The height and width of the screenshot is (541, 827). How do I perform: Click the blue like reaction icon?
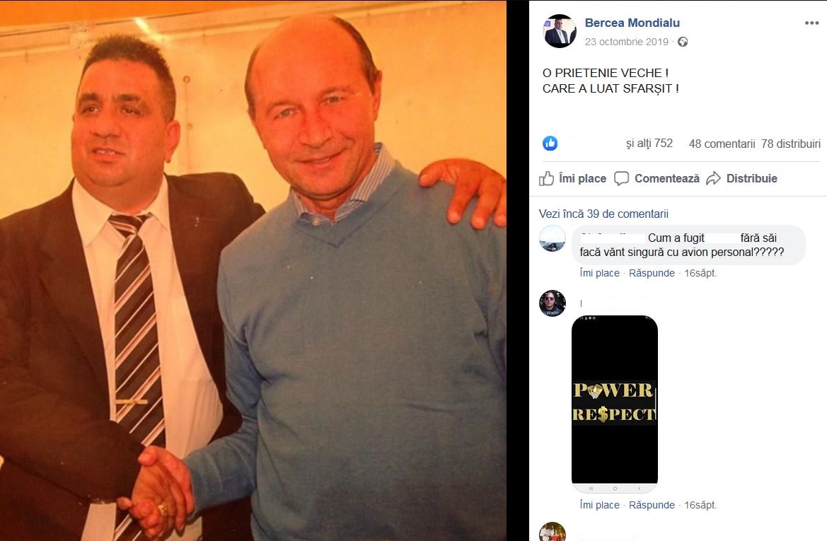coord(550,143)
